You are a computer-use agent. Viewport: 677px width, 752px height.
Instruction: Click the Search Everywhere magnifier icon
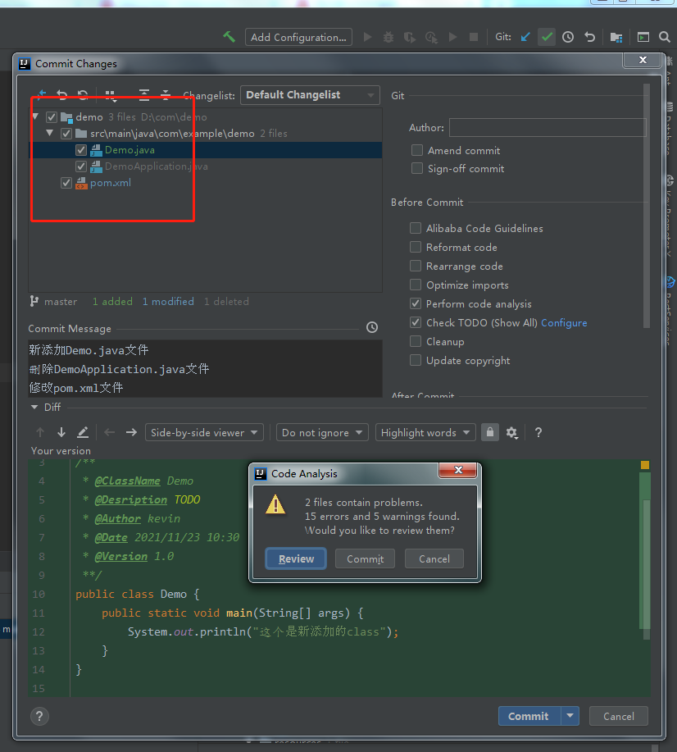pyautogui.click(x=664, y=37)
